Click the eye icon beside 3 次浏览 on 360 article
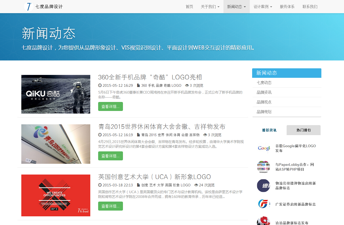Screen dimensions: 344x225 coord(187,85)
